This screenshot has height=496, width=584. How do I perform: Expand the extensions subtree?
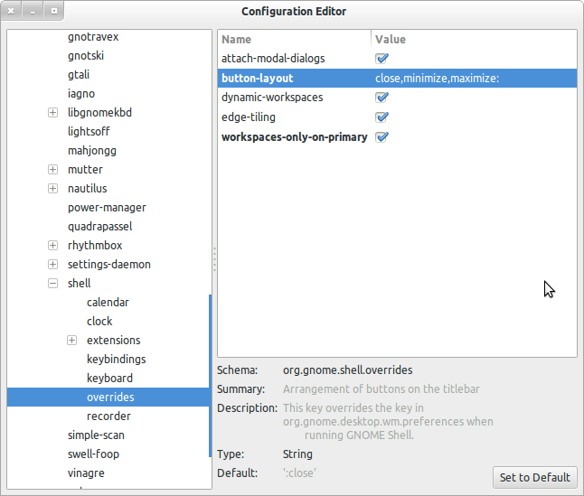(x=71, y=341)
